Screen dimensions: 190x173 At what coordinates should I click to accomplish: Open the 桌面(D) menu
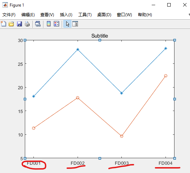104,15
